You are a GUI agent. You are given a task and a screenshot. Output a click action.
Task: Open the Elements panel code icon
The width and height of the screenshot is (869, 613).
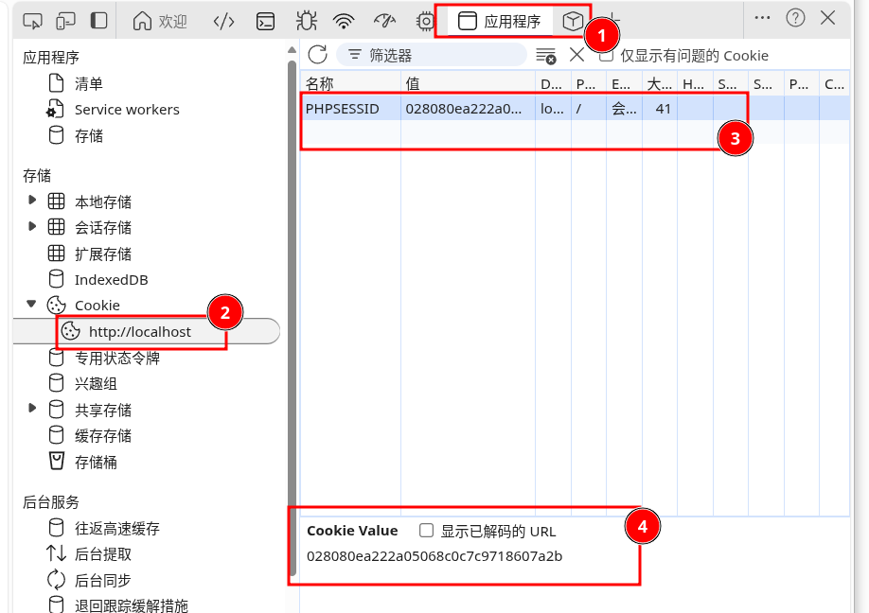[223, 21]
